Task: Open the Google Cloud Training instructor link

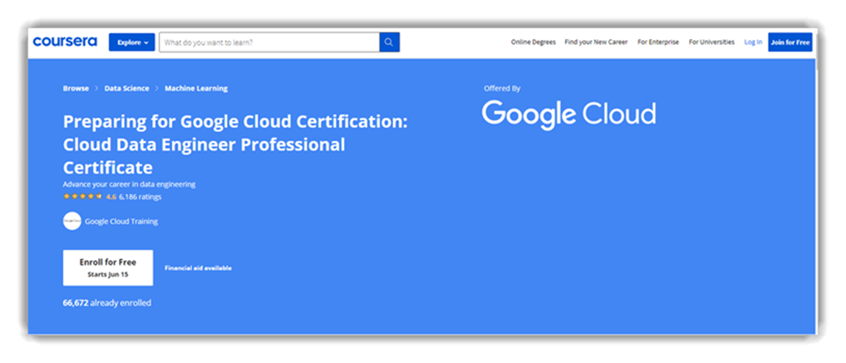Action: tap(121, 222)
